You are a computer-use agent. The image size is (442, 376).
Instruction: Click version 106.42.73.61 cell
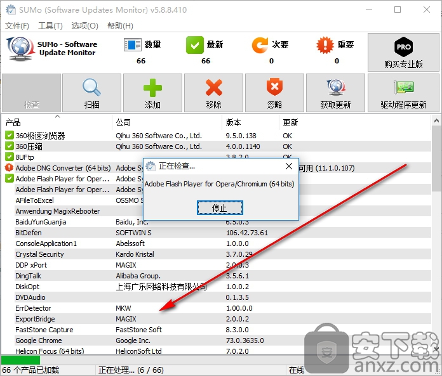coord(247,233)
